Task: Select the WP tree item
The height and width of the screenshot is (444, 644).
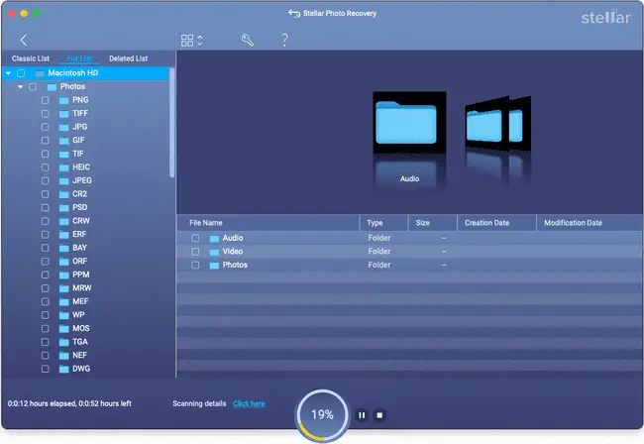Action: coord(78,315)
